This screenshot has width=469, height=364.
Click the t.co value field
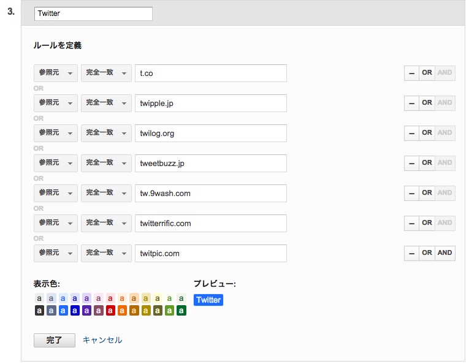pos(211,73)
